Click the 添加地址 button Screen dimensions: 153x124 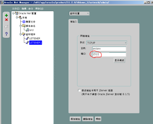(75, 119)
